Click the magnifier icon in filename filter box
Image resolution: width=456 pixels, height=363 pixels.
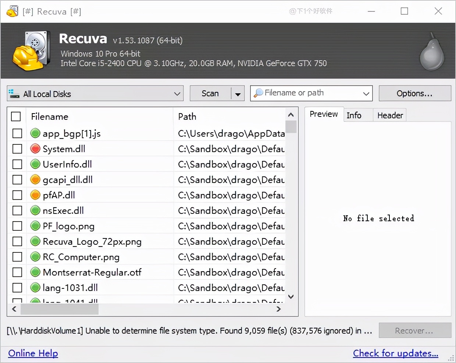[x=259, y=93]
